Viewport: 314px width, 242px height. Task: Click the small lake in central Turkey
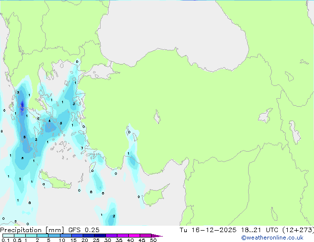click(x=157, y=118)
